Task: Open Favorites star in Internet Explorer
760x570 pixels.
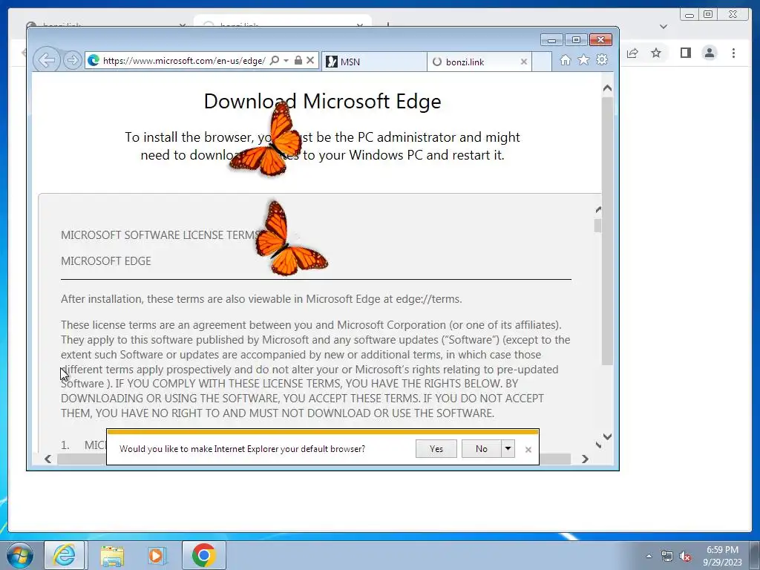Action: 583,59
